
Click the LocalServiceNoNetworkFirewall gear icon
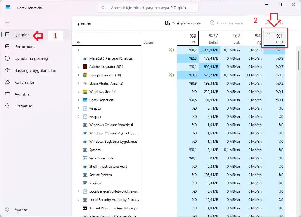pyautogui.click(x=85, y=191)
